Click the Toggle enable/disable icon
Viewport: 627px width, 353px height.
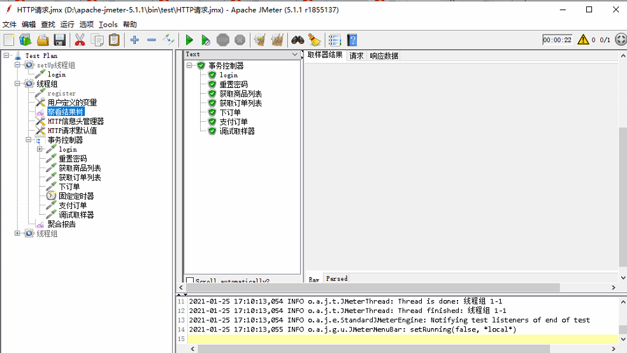point(168,40)
